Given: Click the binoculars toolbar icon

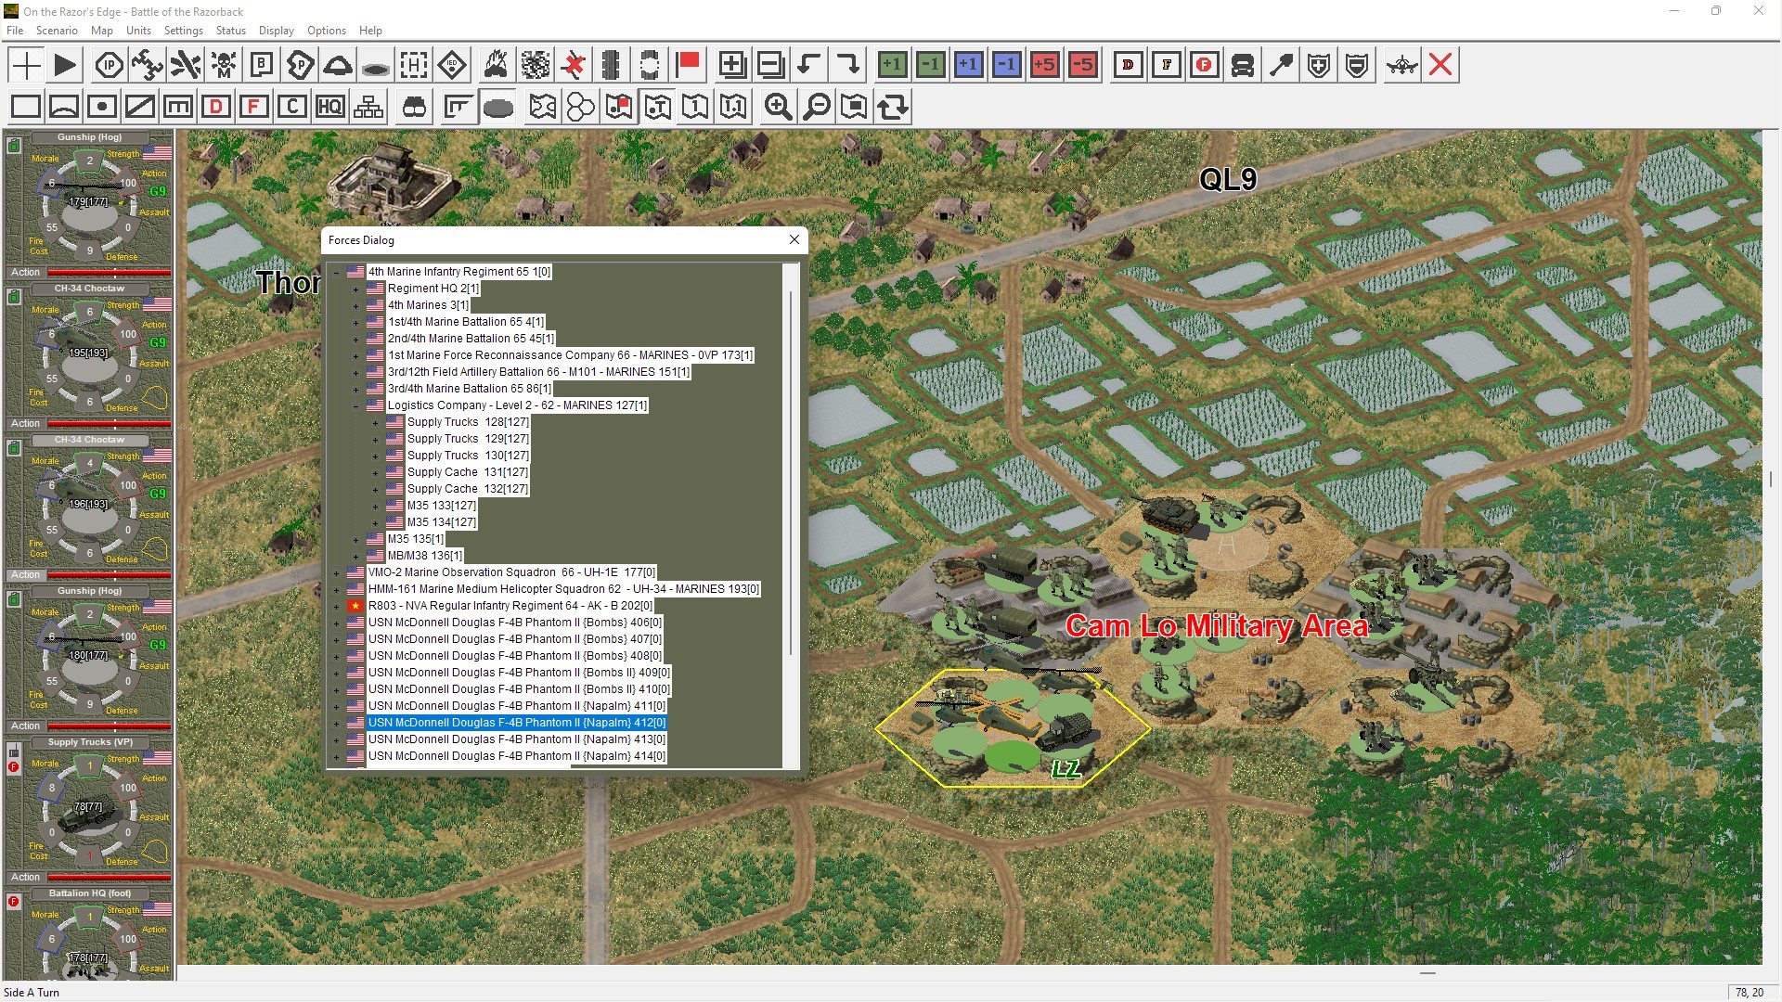Looking at the screenshot, I should [x=414, y=107].
